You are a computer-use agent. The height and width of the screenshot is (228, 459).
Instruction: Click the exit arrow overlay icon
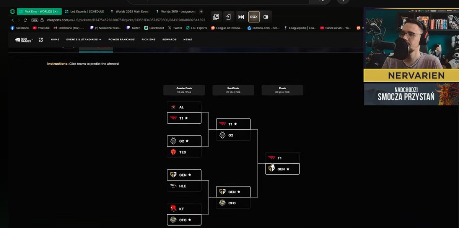click(x=229, y=17)
